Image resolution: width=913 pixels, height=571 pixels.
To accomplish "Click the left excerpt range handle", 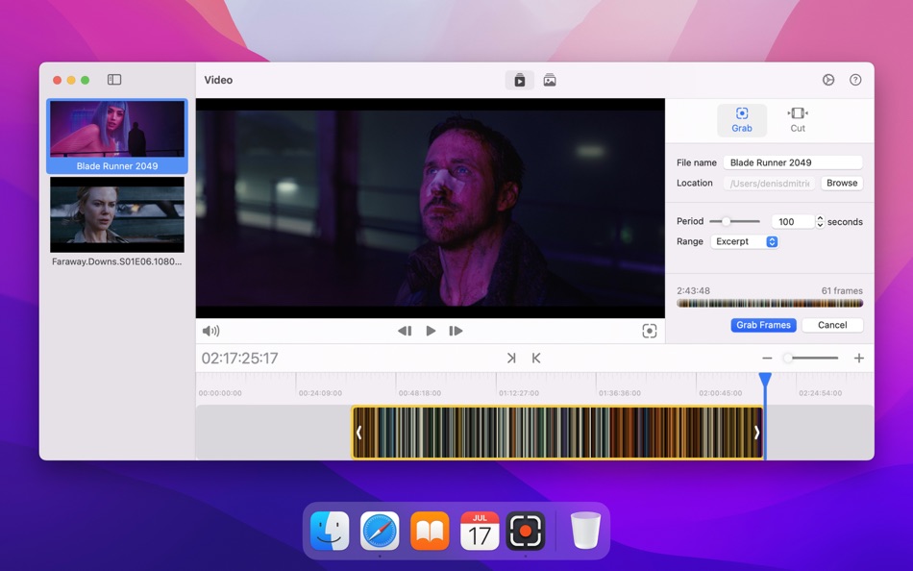I will [358, 433].
